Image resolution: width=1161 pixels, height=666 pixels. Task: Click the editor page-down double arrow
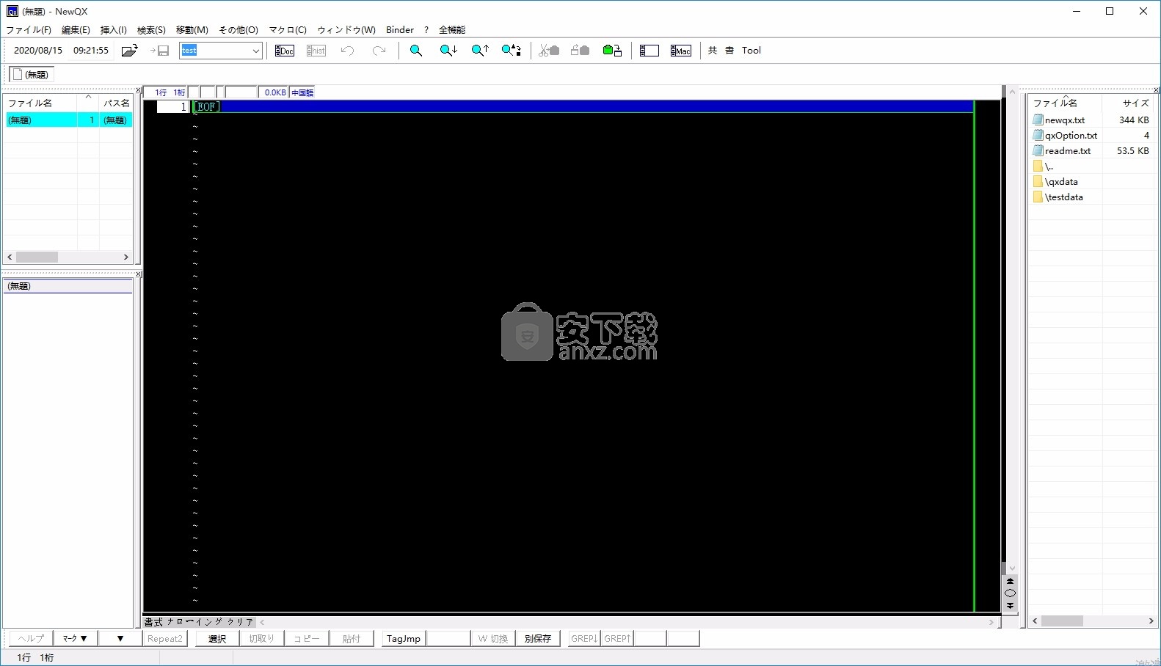(x=1010, y=605)
